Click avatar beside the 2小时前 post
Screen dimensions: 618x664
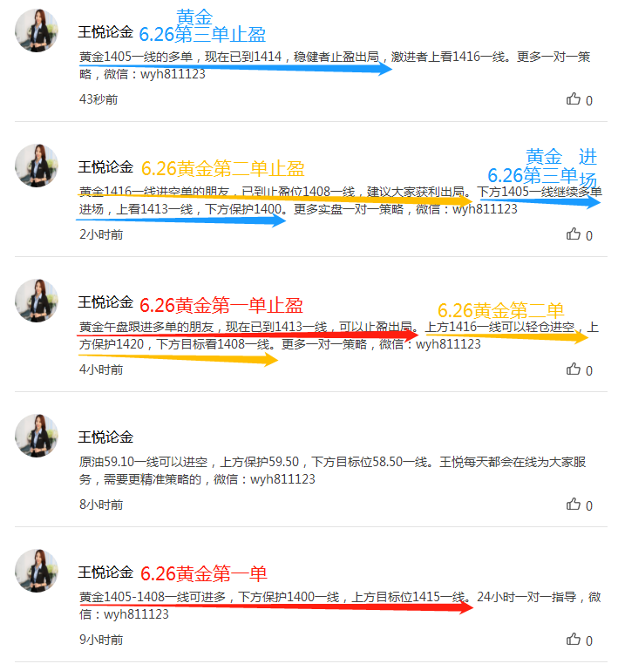coord(37,166)
